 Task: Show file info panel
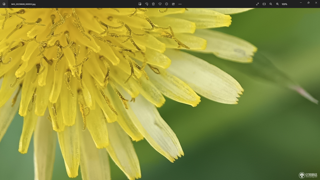click(166, 4)
